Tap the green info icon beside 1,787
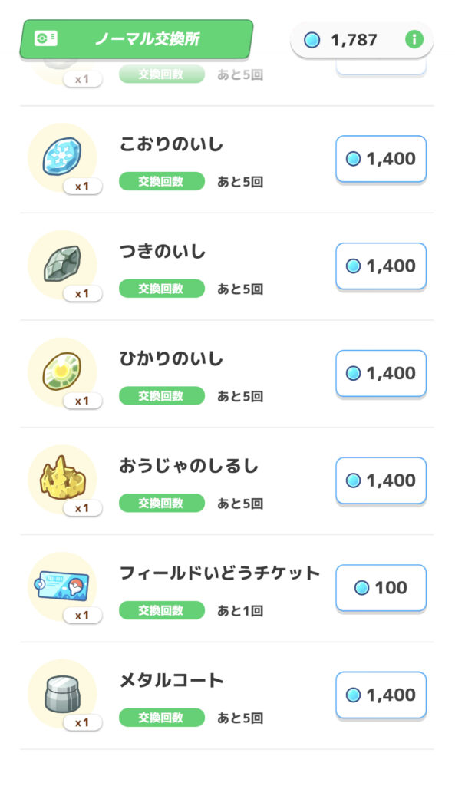 tap(414, 39)
